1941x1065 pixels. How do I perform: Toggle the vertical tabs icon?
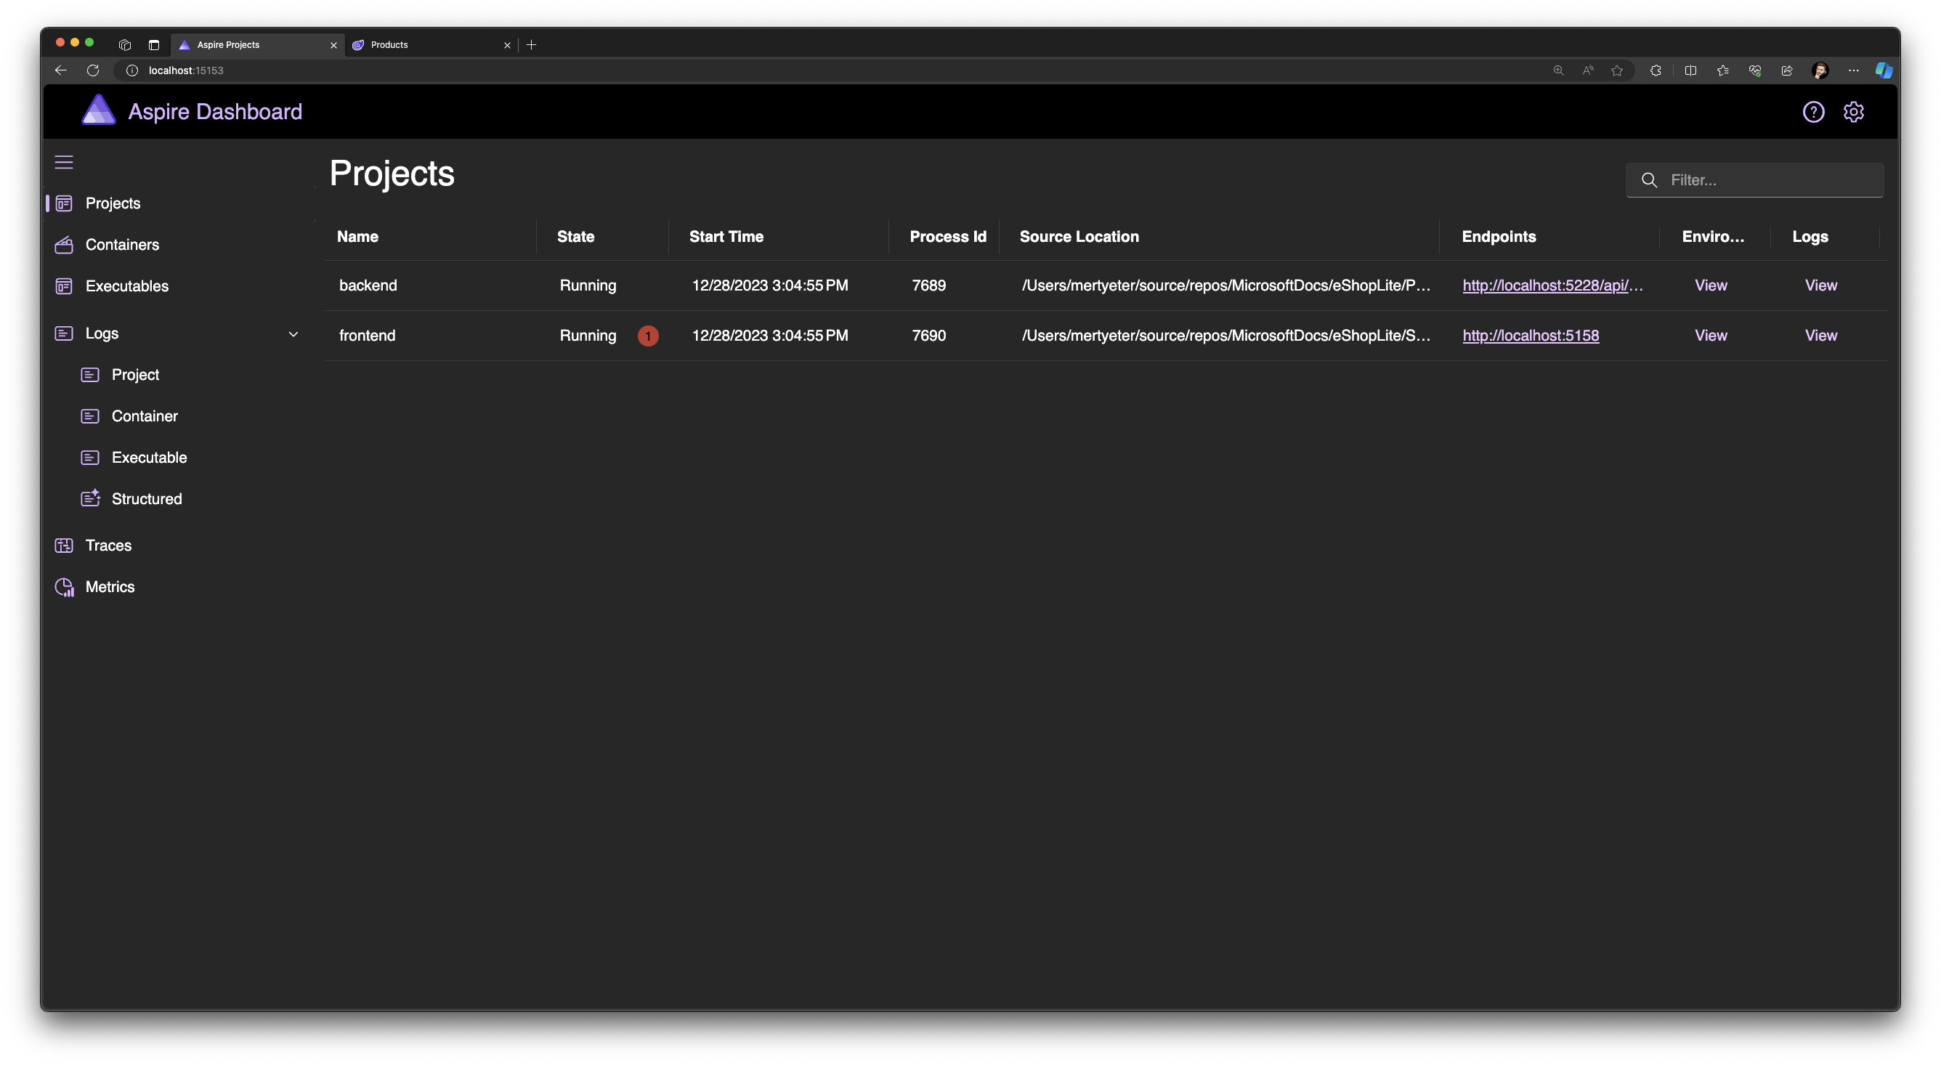tap(154, 44)
